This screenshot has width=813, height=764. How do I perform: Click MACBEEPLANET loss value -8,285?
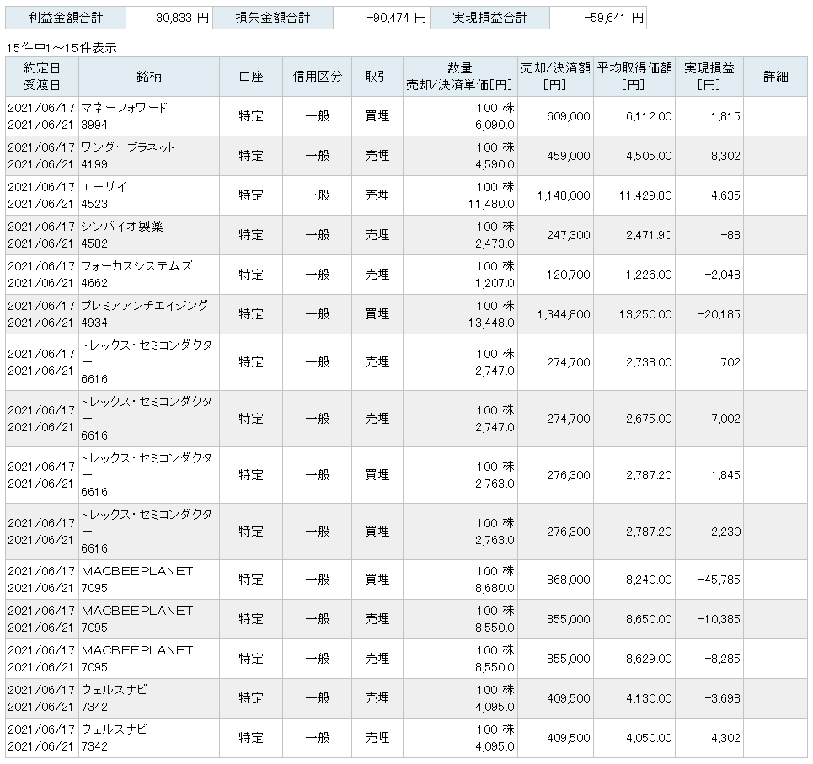point(722,660)
